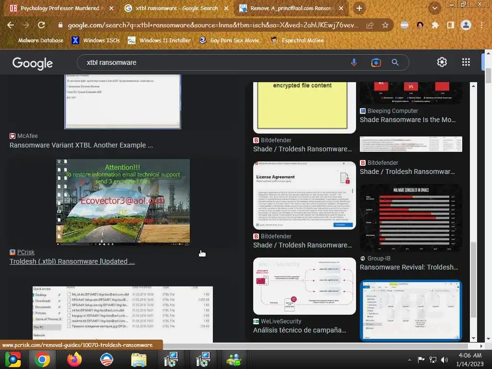Start voice search with microphone icon
Screen dimensions: 492x369
(x=354, y=62)
